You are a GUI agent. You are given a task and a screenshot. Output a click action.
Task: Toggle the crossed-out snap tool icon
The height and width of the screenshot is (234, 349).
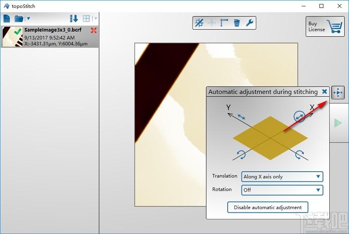[x=199, y=23]
